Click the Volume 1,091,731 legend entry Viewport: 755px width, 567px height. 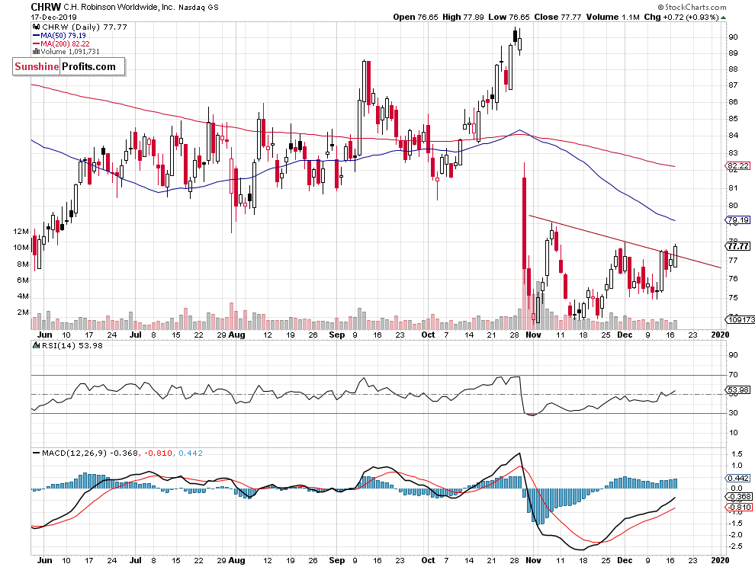pos(66,52)
